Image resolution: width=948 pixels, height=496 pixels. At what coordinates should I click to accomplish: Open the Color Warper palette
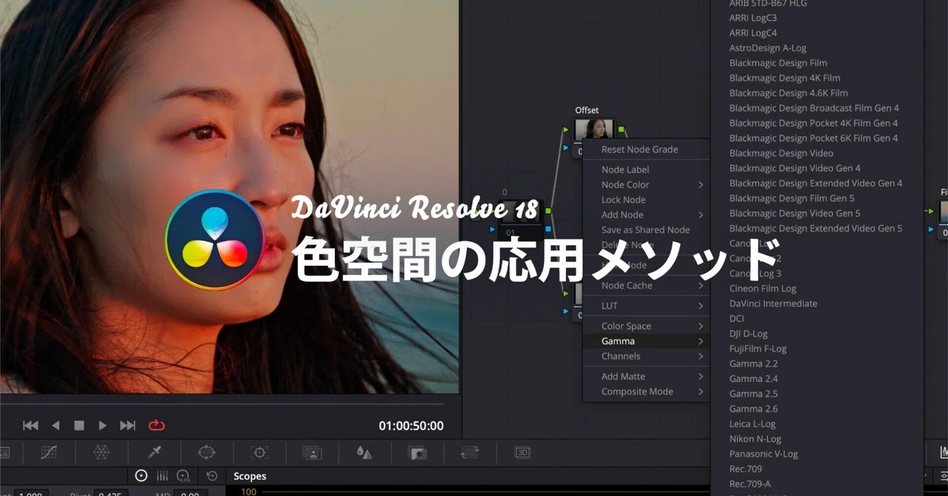click(101, 452)
